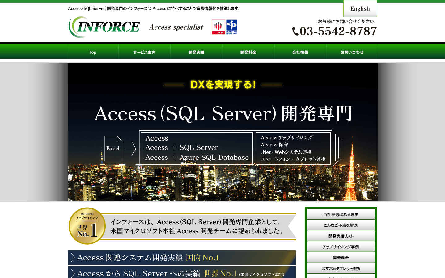
Task: Click the DXを実現する! banner heading
Action: pyautogui.click(x=223, y=84)
